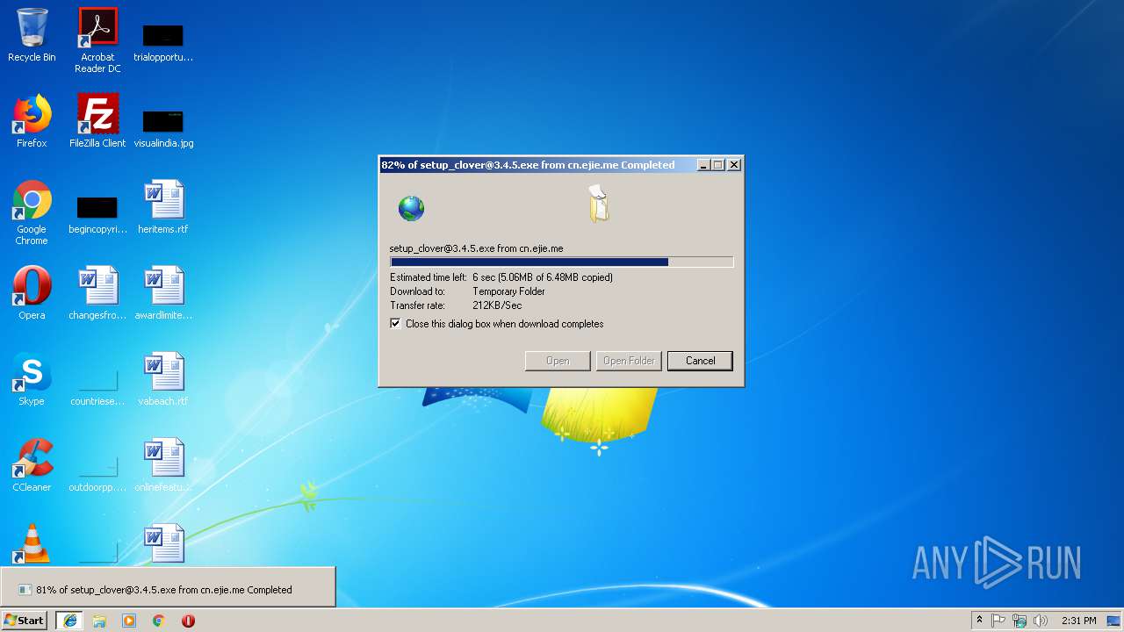Open the Start menu
1124x632 pixels.
[x=25, y=621]
